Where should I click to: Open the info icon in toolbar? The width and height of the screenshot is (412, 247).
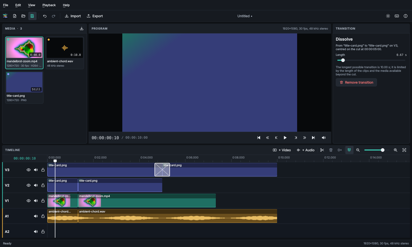pyautogui.click(x=406, y=16)
